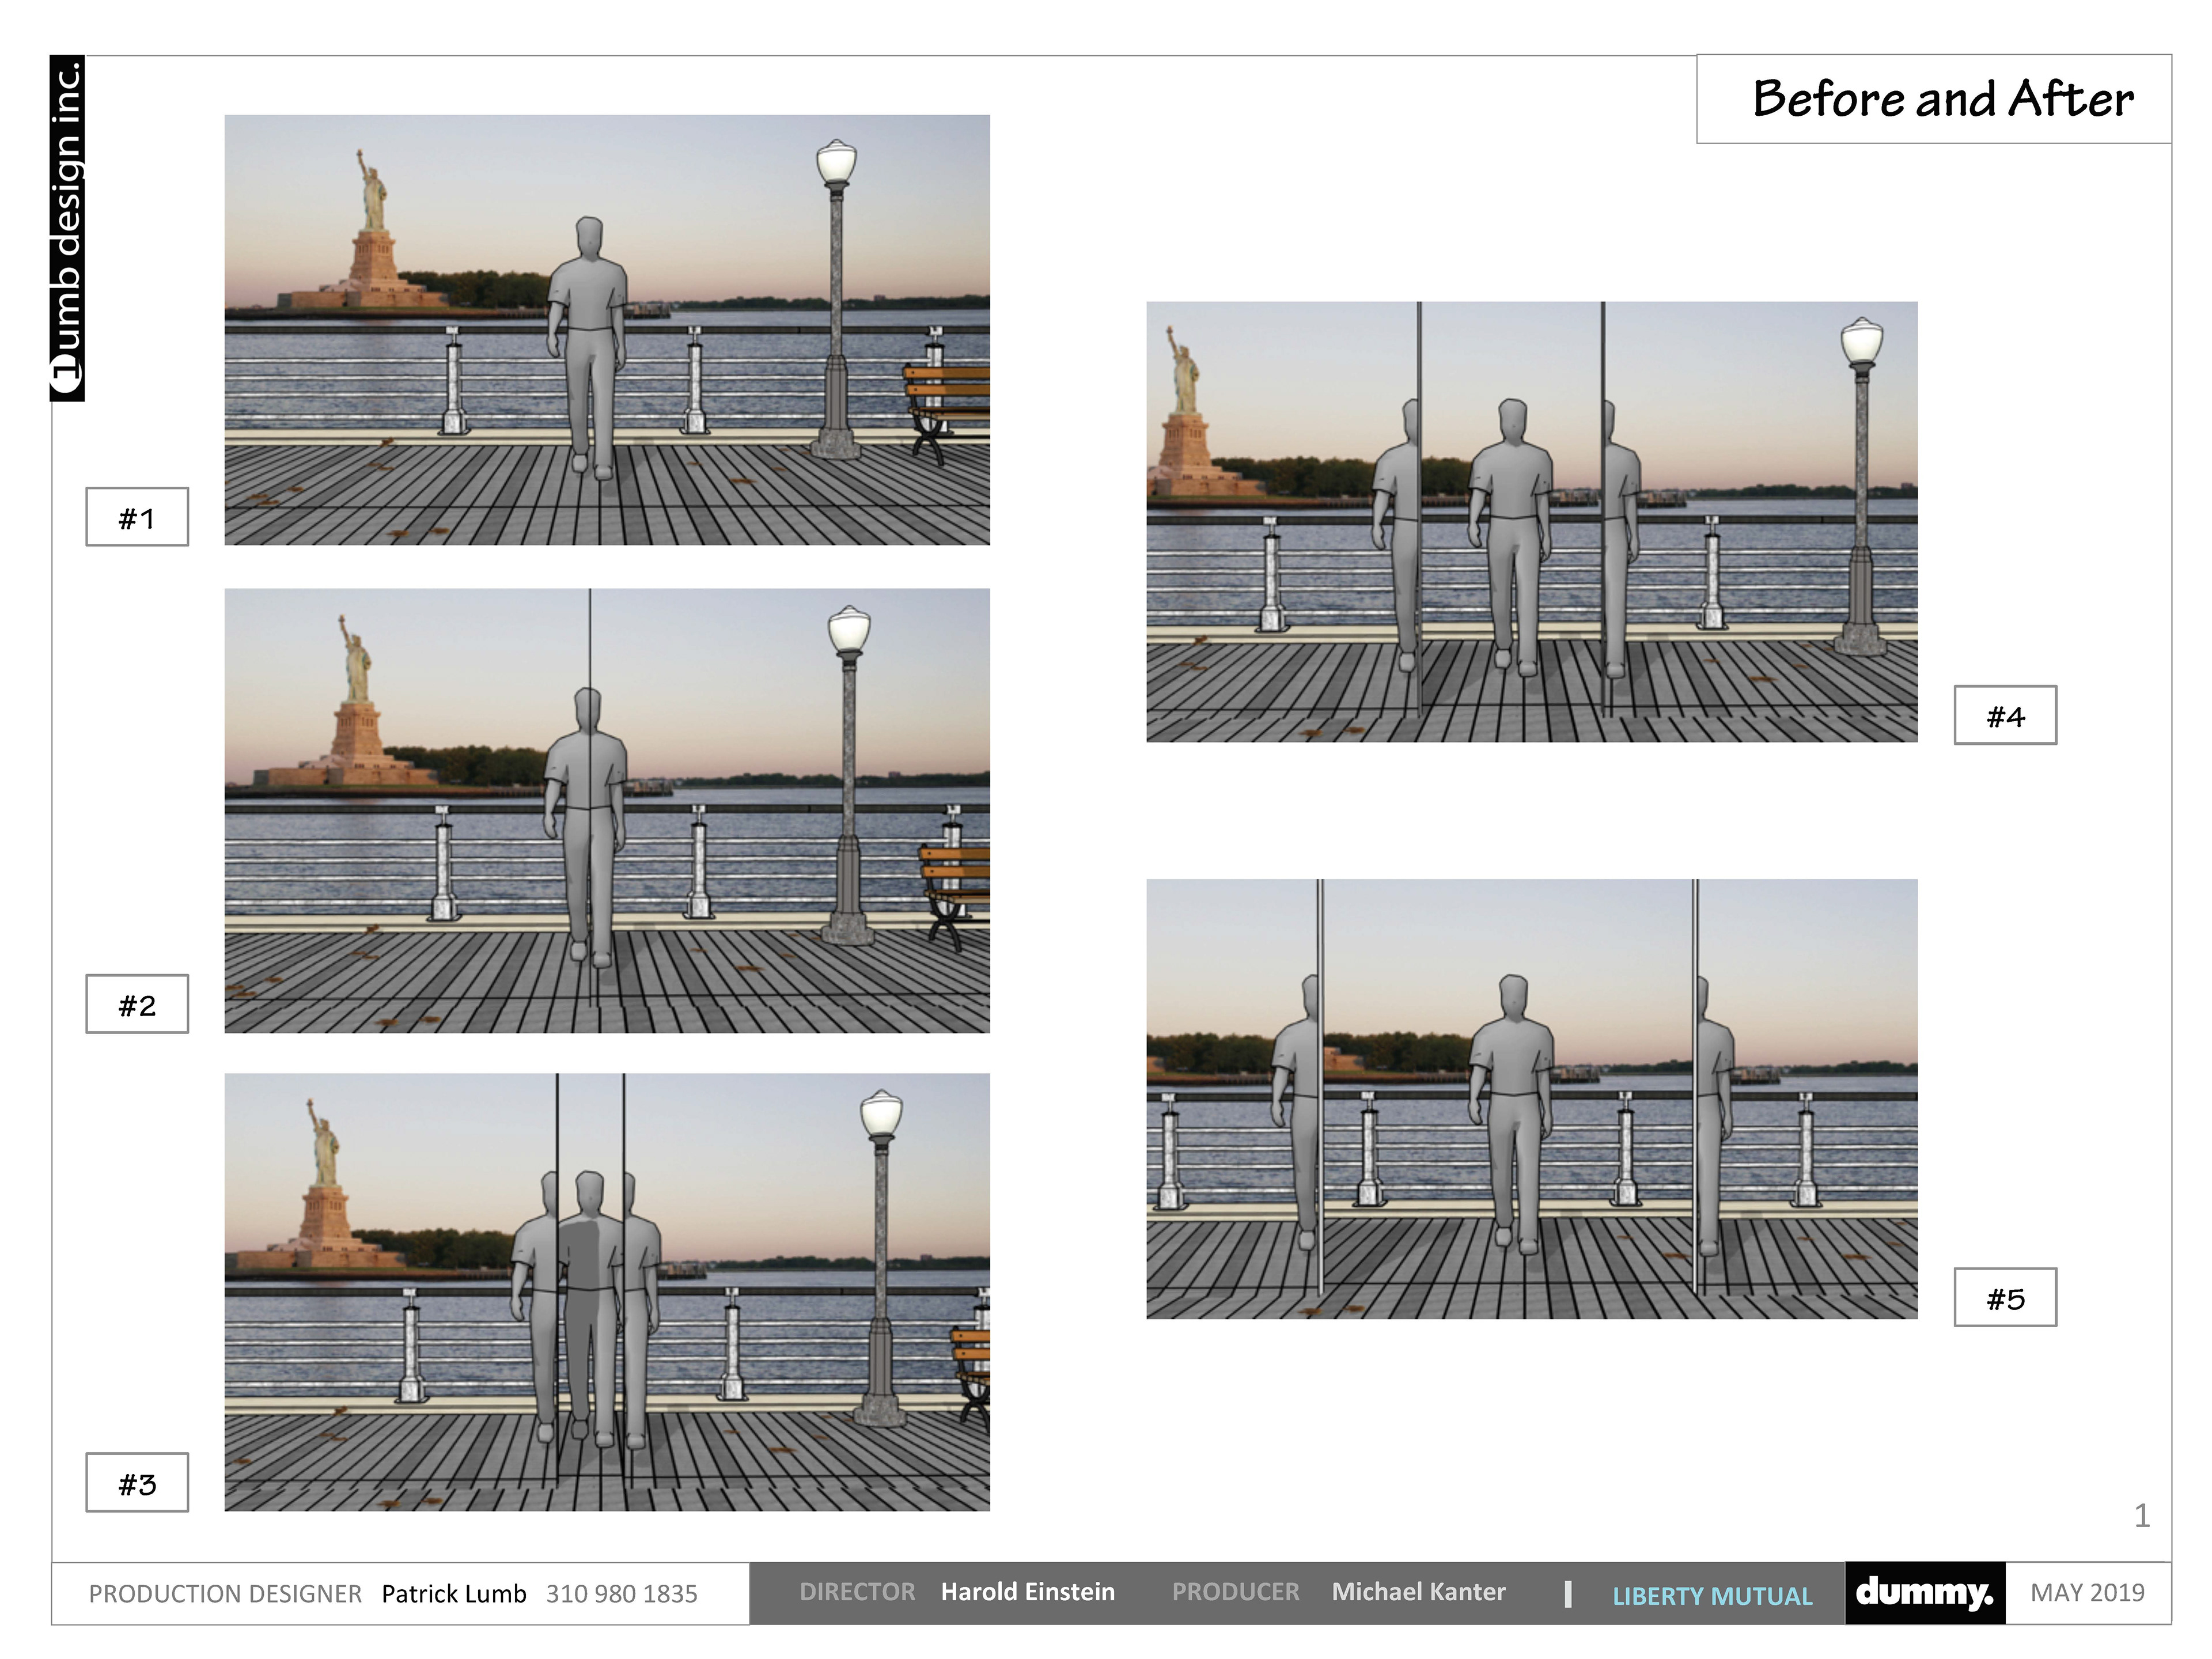Click producer name Michael Kanter
This screenshot has width=2212, height=1659.
point(1418,1592)
